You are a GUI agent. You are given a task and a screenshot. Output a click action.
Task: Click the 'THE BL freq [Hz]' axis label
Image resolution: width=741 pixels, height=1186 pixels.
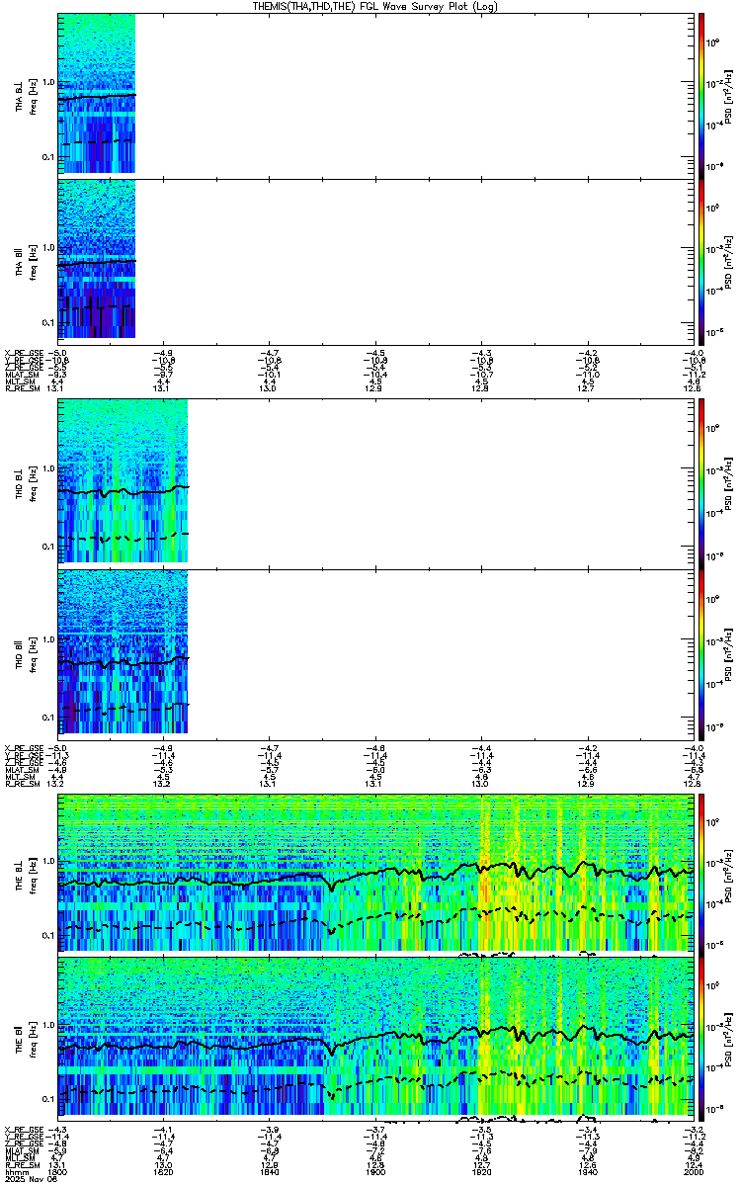26,874
